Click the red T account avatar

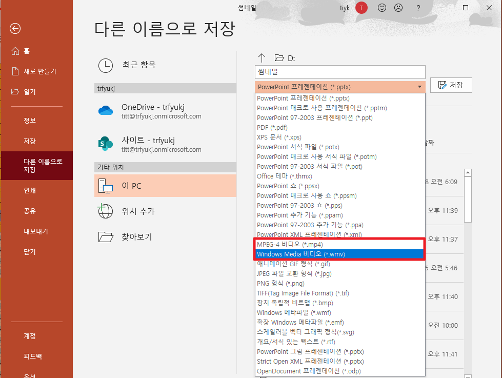point(362,8)
